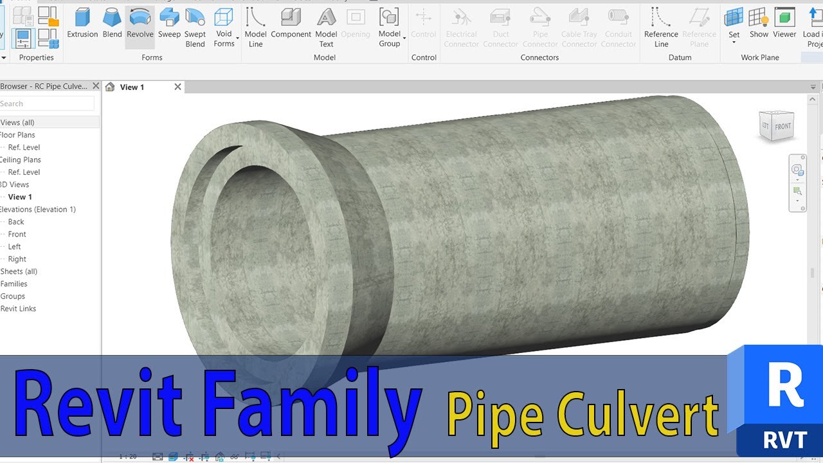Click the Detail Level icon
Screen dimensions: 823x463
[x=158, y=457]
